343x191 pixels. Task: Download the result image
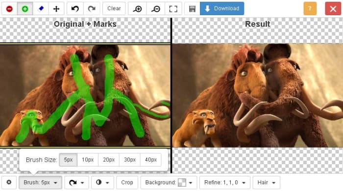(x=222, y=8)
